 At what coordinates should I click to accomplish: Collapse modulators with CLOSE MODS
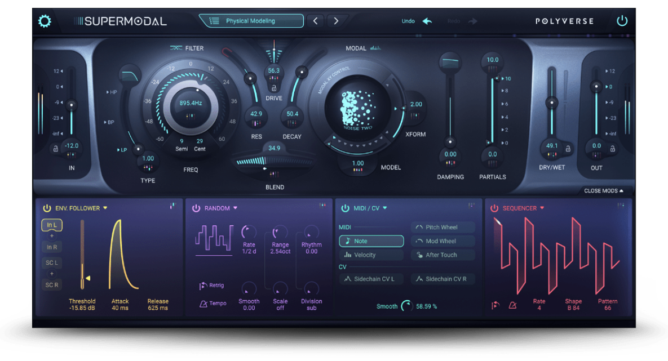tap(603, 191)
